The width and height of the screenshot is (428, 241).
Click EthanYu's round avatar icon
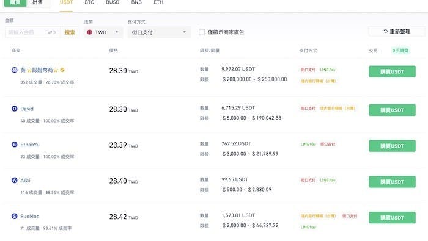point(15,145)
